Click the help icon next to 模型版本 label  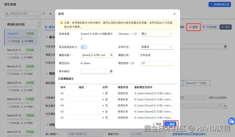pyautogui.click(x=133, y=63)
